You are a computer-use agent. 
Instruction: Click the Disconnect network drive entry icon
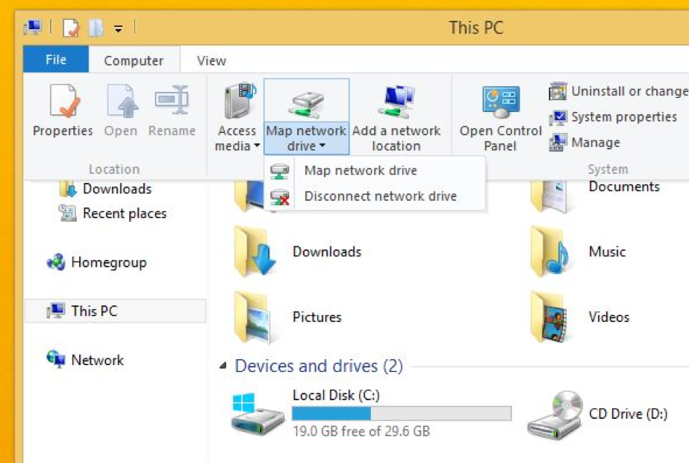point(279,196)
